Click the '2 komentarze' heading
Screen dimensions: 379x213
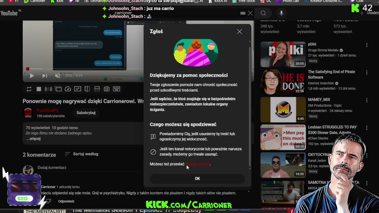tap(39, 155)
